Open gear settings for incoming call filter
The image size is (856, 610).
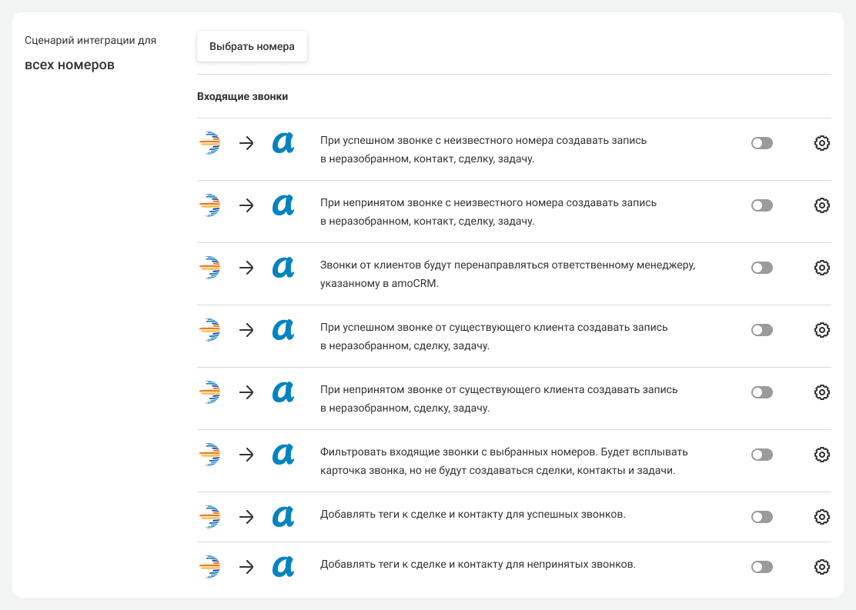pyautogui.click(x=821, y=455)
